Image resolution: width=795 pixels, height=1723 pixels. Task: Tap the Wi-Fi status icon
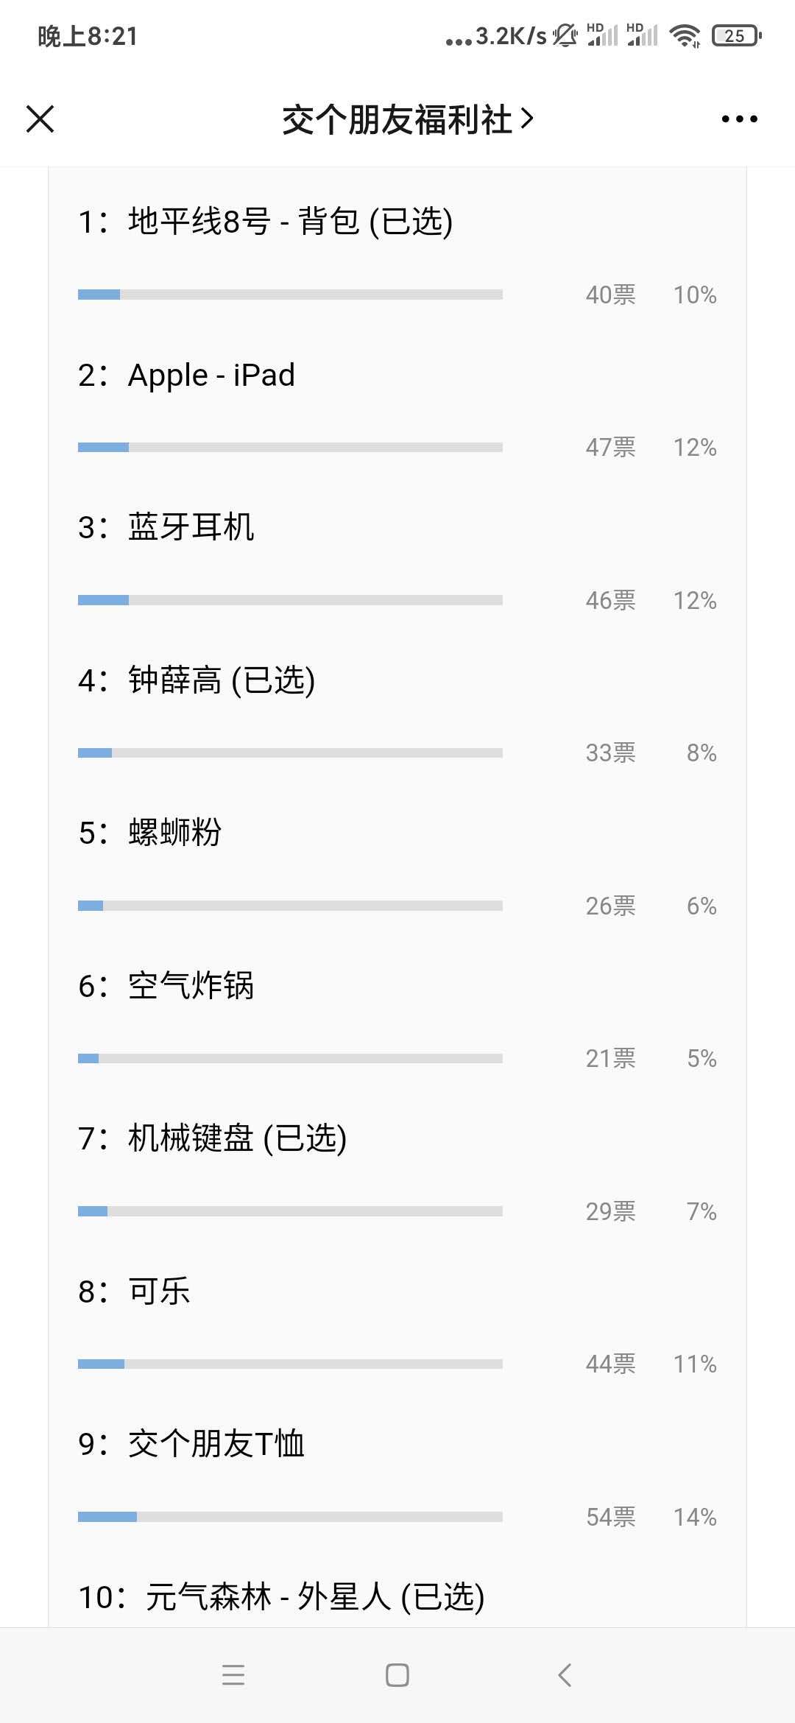[x=685, y=35]
